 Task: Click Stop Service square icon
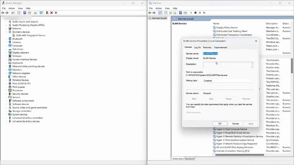[x=195, y=13]
